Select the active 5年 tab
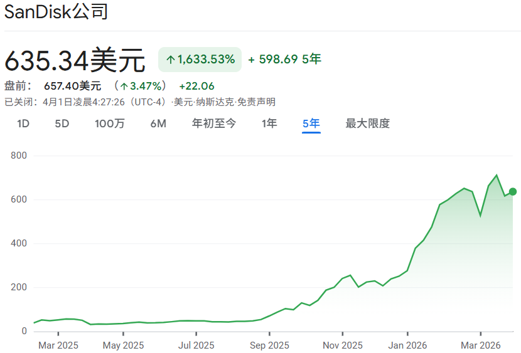The height and width of the screenshot is (353, 521). click(x=311, y=124)
